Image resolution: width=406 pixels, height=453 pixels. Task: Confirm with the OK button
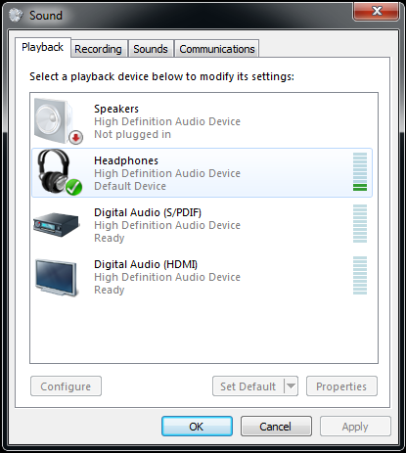[x=197, y=426]
